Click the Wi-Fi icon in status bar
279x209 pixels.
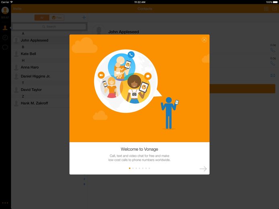12,2
